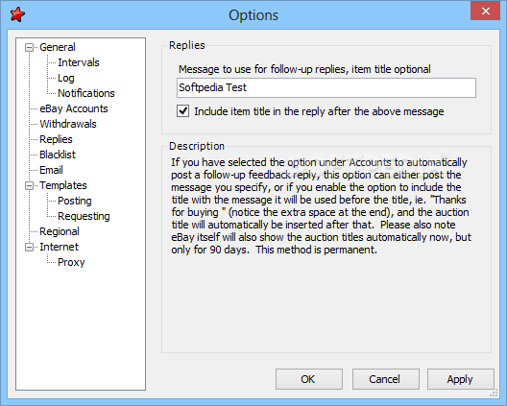Screen dimensions: 507x406
Task: Open the Log settings page
Action: 66,78
